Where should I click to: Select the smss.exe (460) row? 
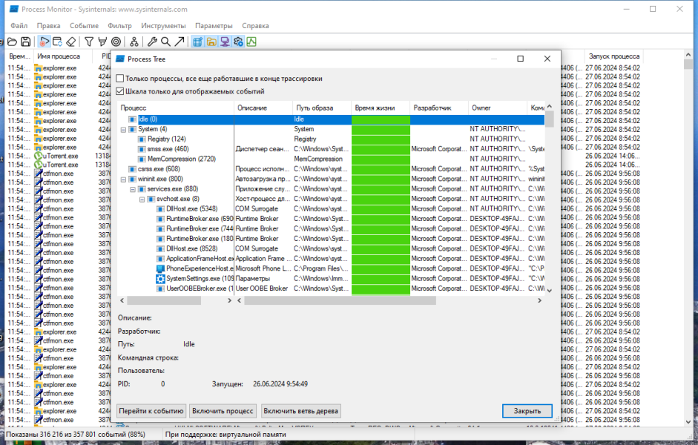click(331, 149)
